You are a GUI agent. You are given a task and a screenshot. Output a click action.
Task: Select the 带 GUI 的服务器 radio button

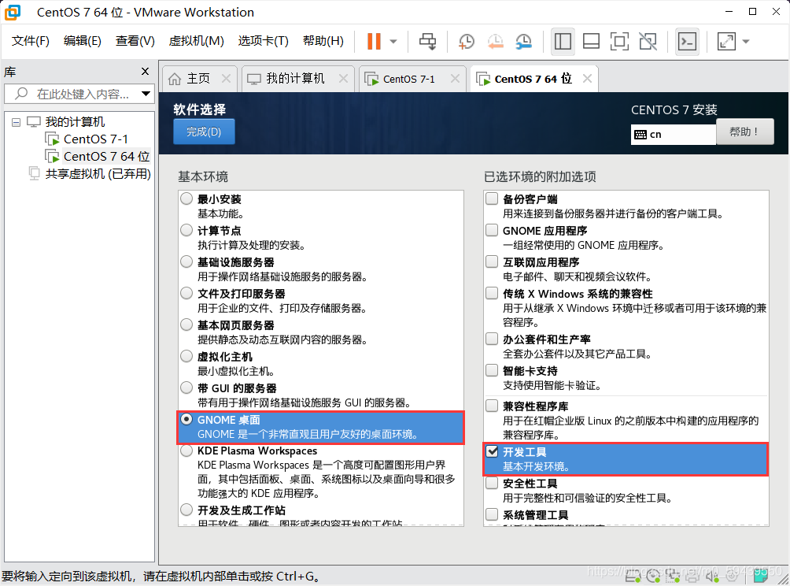pos(186,388)
